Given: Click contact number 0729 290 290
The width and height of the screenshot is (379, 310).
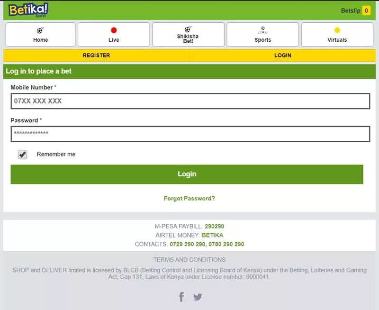Looking at the screenshot, I should pos(188,244).
